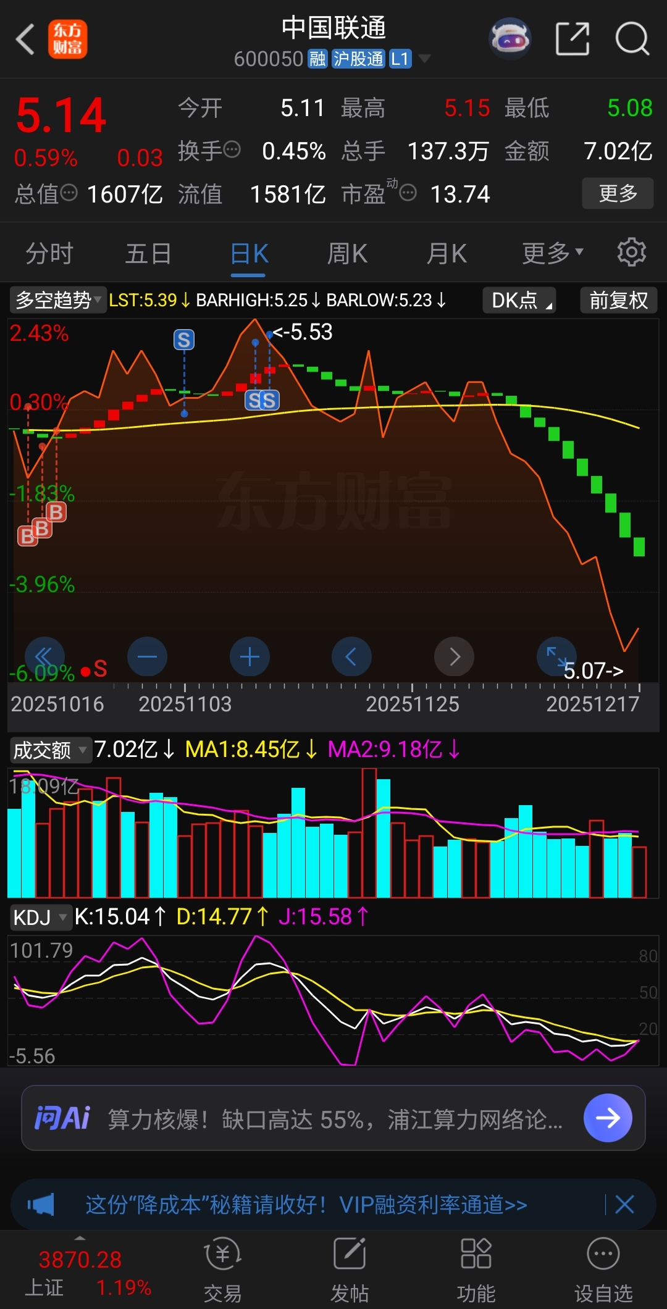Tap the 市盈 value 13.74
The width and height of the screenshot is (667, 1309).
tap(460, 194)
